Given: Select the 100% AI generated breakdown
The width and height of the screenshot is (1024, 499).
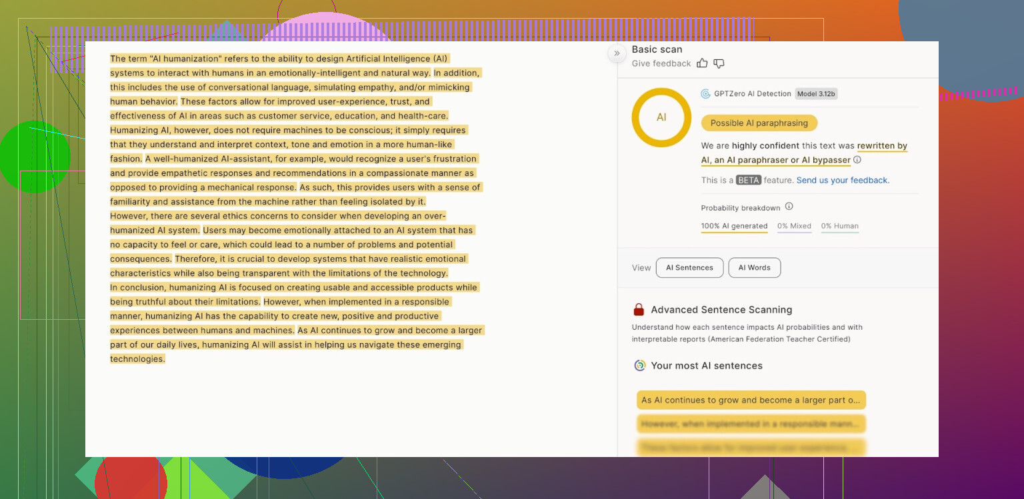Looking at the screenshot, I should point(734,227).
